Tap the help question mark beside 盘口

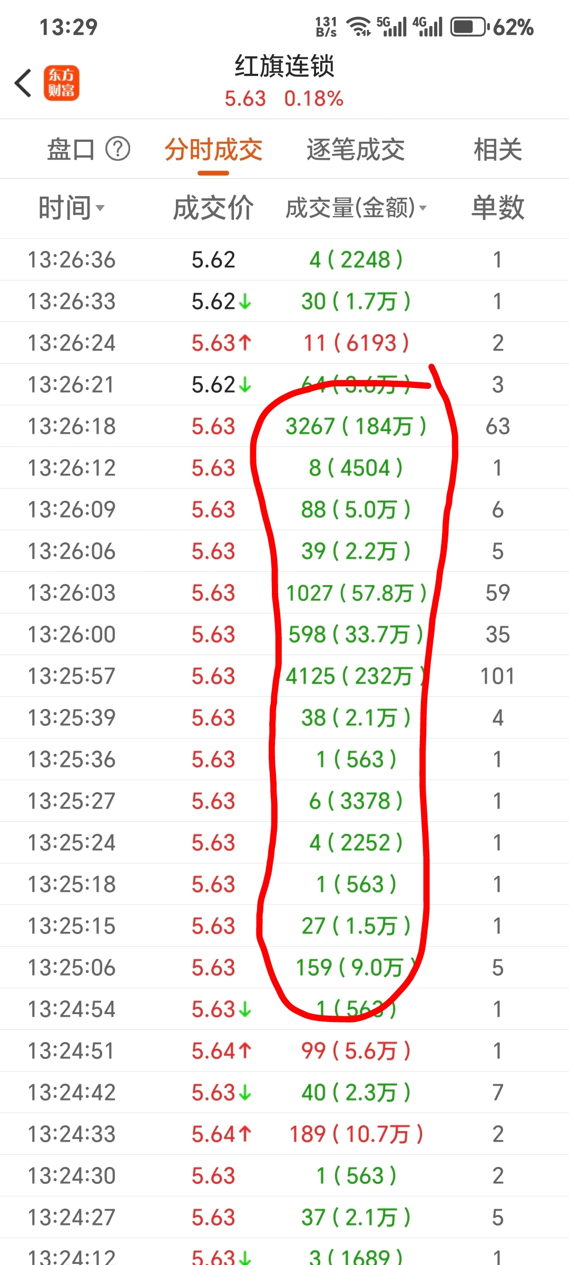[117, 149]
